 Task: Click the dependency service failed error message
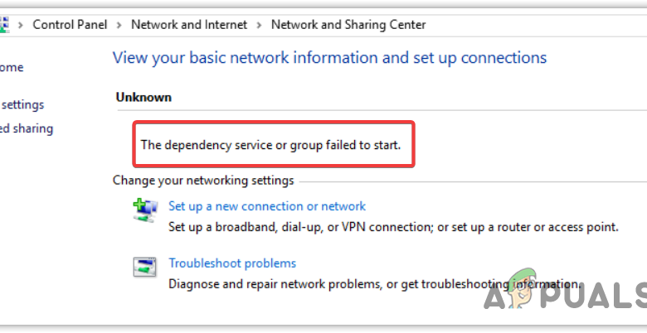point(270,145)
